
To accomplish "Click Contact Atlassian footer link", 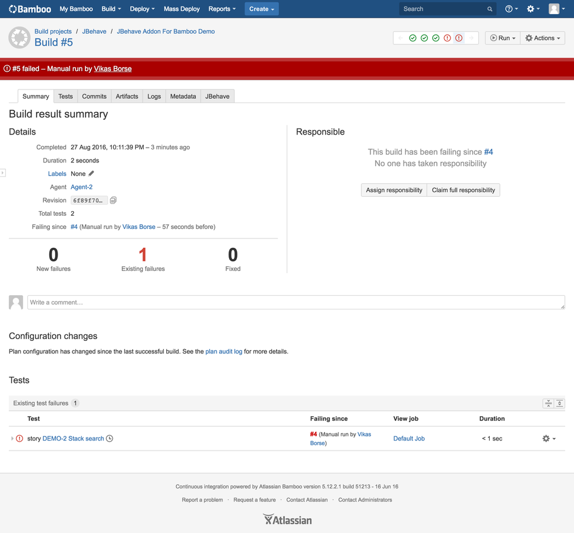I will coord(307,500).
